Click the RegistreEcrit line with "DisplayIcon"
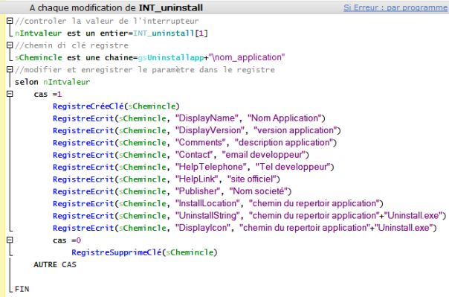Image resolution: width=449 pixels, height=297 pixels. 245,229
